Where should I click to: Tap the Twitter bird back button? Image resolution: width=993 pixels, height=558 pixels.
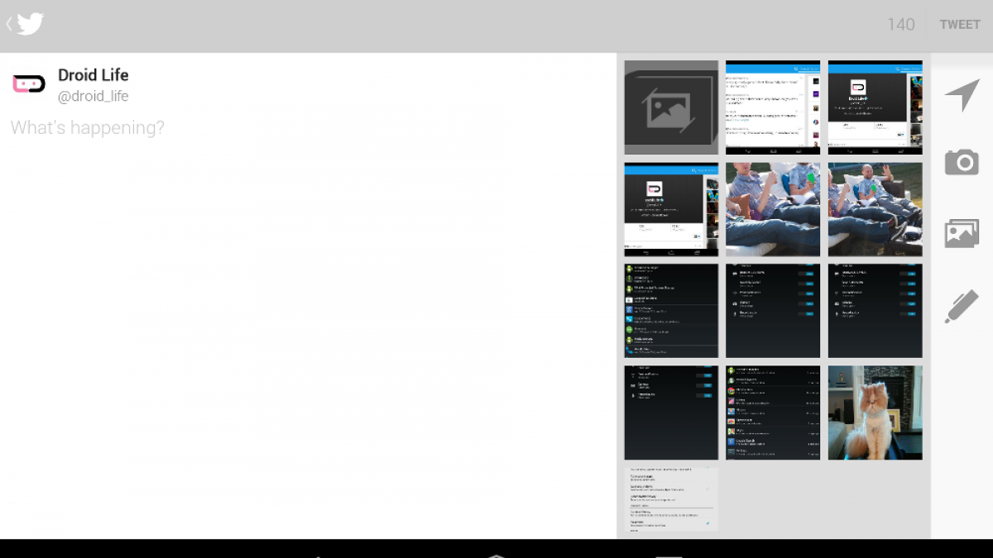(25, 24)
